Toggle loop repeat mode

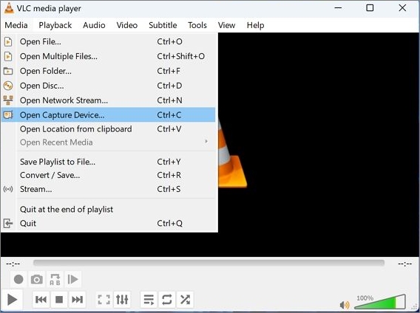click(167, 300)
